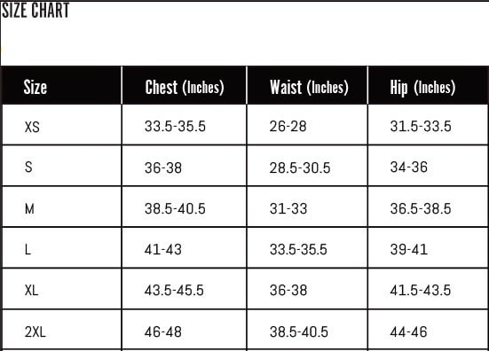Click the Hip (Inches) column header
The image size is (489, 351).
(x=422, y=88)
